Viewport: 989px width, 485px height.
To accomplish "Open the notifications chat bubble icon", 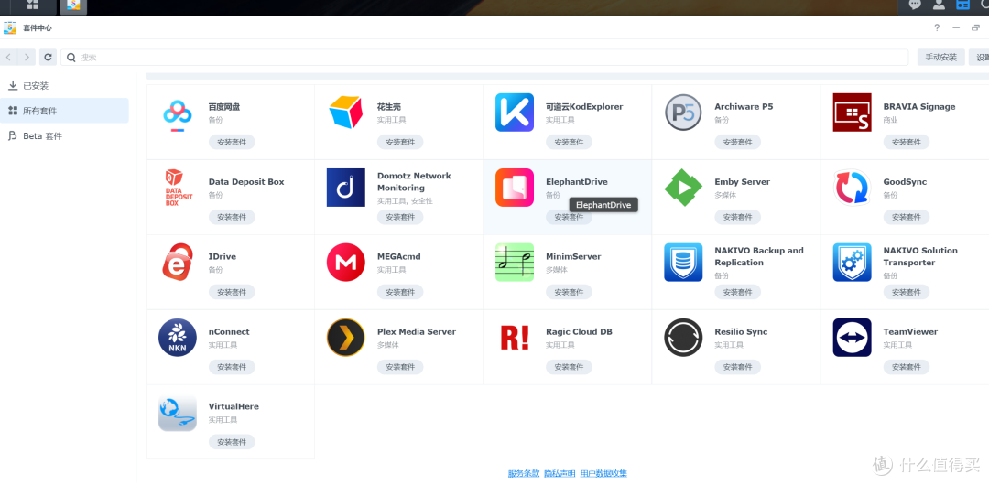I will point(915,5).
